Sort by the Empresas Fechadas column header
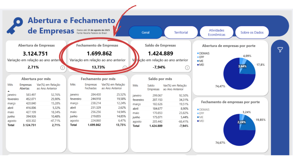Viewport: 293px width, 164px height. [91, 87]
